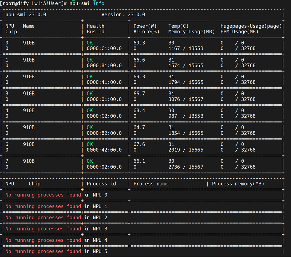Click bus id 0000:41:00.0
The height and width of the screenshot is (257, 291).
104,82
